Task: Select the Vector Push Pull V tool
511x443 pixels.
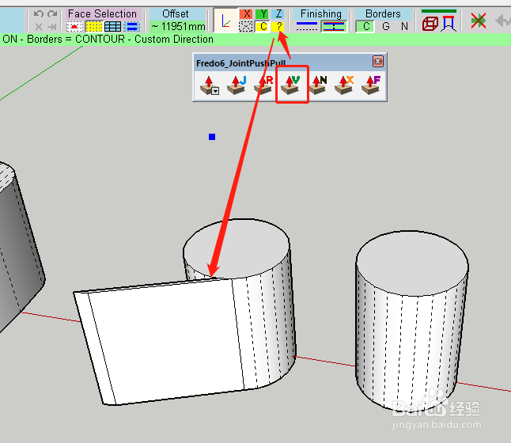Action: [290, 85]
